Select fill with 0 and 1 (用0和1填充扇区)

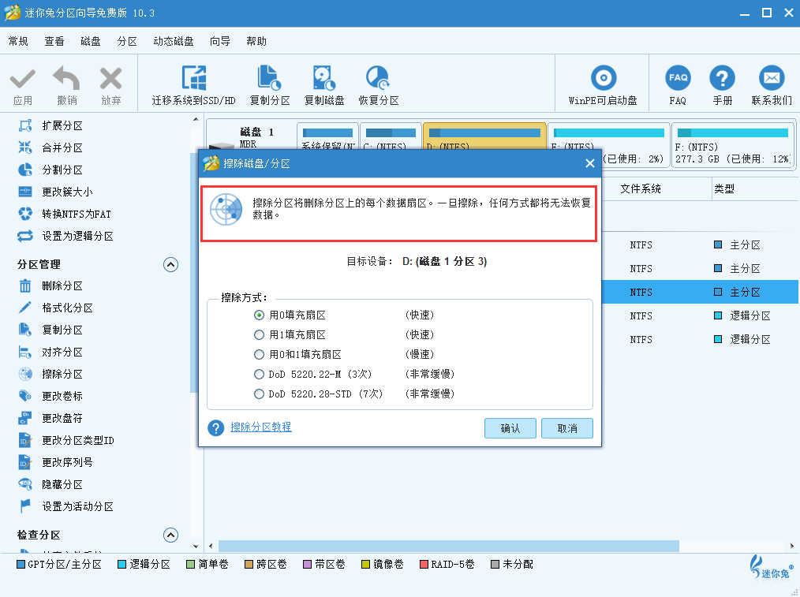pos(260,354)
